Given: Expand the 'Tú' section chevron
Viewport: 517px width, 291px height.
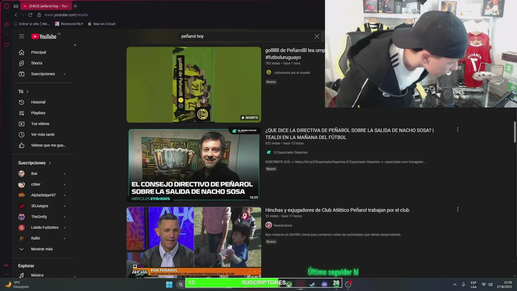Looking at the screenshot, I should pyautogui.click(x=27, y=92).
